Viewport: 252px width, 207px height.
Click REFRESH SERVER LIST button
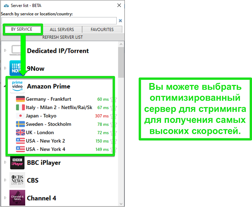click(x=62, y=37)
